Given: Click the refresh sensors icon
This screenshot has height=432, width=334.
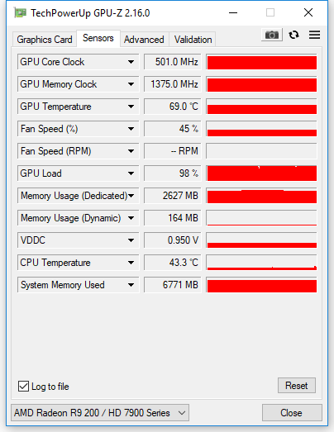Looking at the screenshot, I should [293, 35].
